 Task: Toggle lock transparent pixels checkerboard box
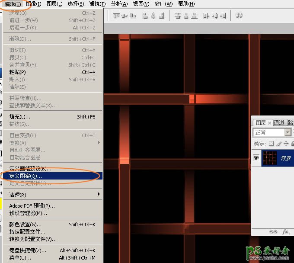272,144
